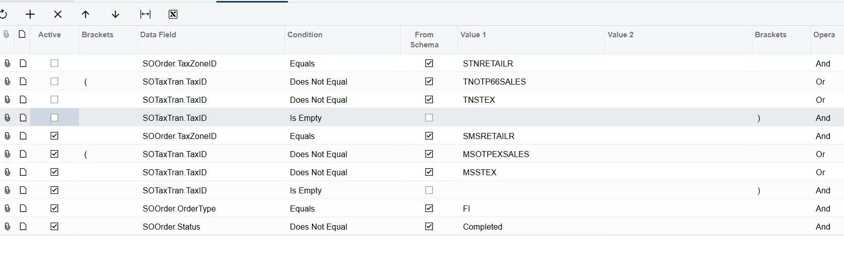This screenshot has width=844, height=280.
Task: Click the Value 1 column header
Action: (x=531, y=39)
